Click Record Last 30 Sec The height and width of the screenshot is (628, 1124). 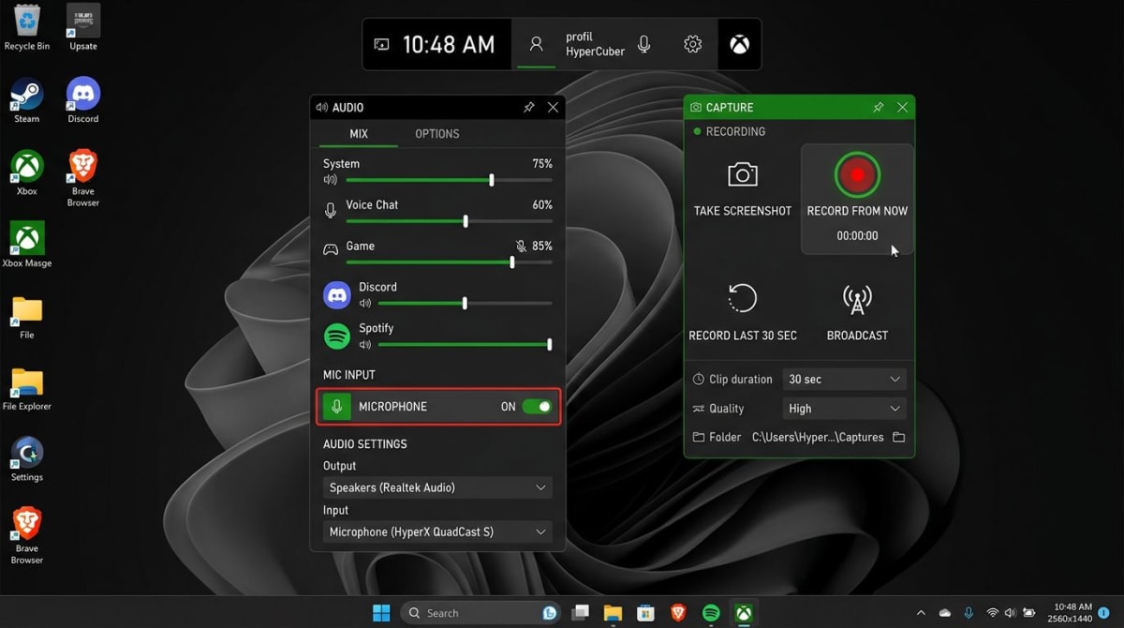(743, 300)
